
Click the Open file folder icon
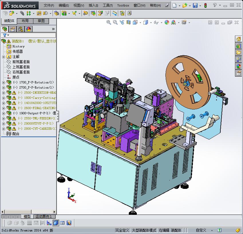pos(185,5)
